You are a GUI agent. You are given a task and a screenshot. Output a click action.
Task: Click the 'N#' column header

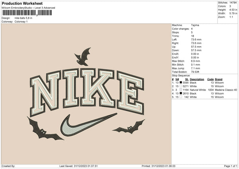click(x=177, y=79)
